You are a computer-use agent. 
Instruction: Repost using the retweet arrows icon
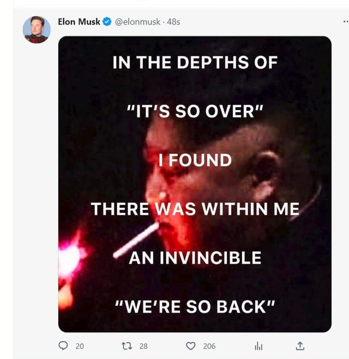(x=127, y=346)
